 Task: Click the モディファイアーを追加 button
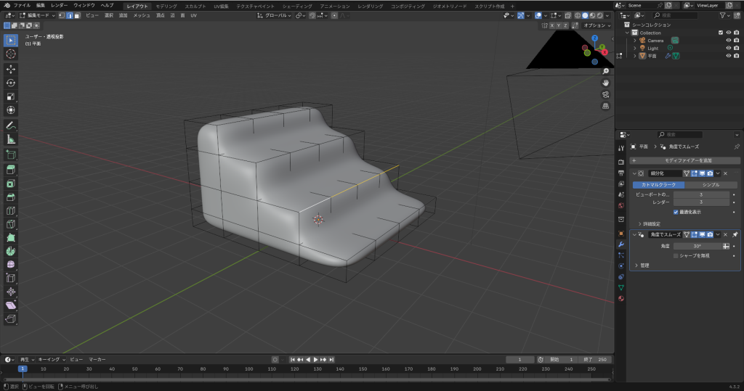pyautogui.click(x=685, y=160)
